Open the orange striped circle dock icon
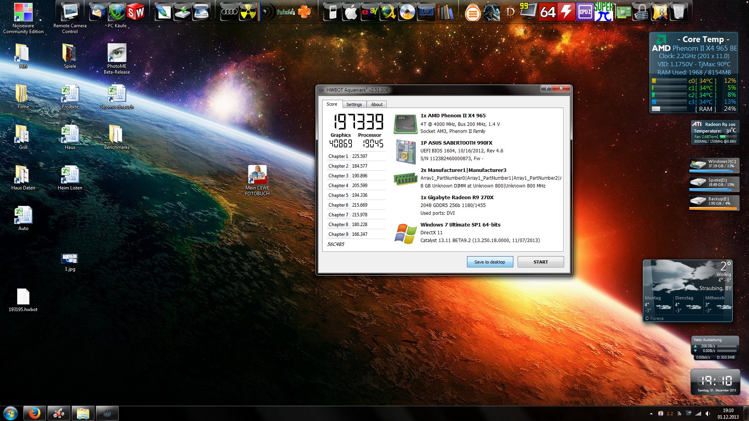Screen dimensions: 749x421 tap(473, 12)
